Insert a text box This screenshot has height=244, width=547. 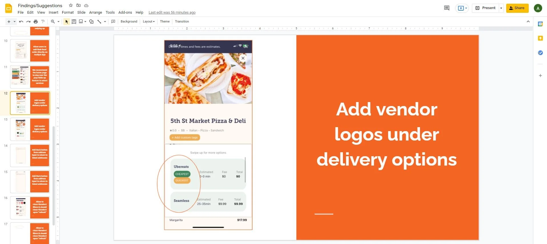[74, 21]
